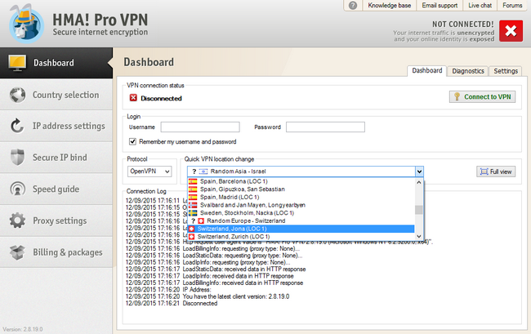Click the Israel flag in location box

[203, 171]
